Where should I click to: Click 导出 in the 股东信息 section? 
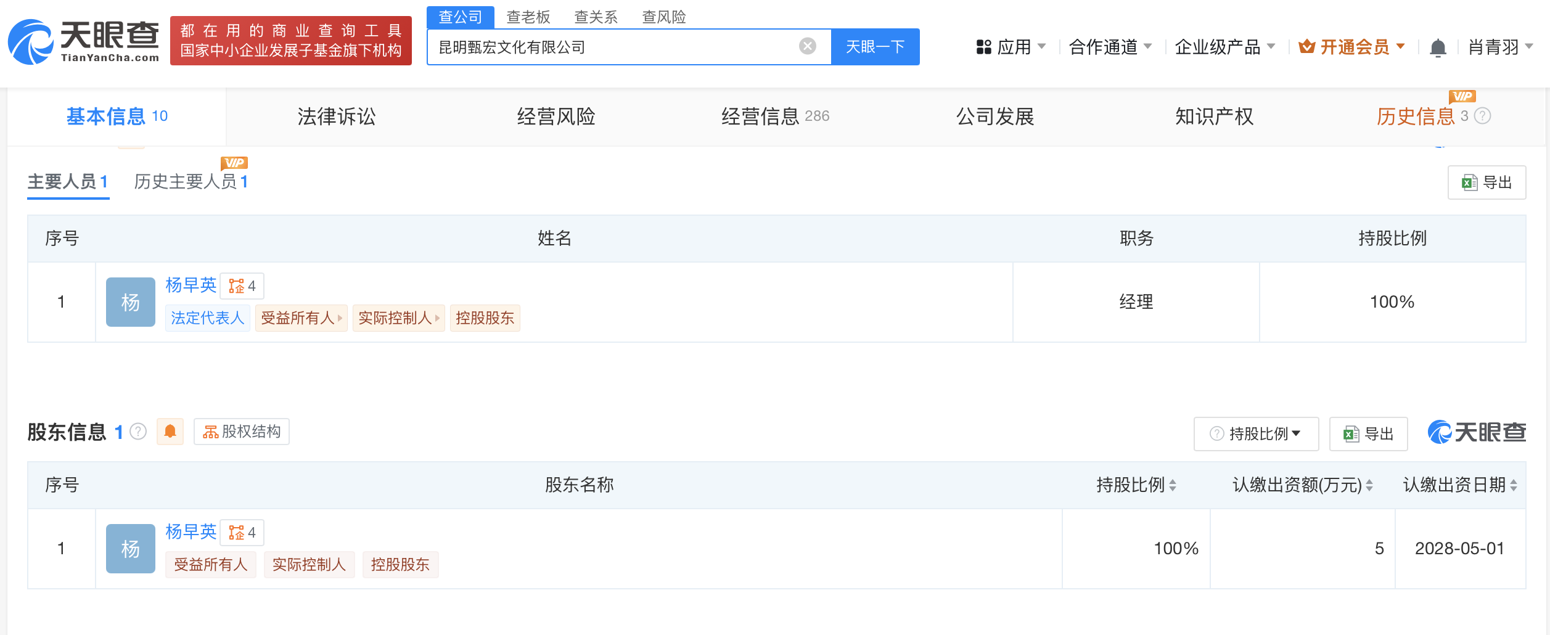coord(1368,434)
